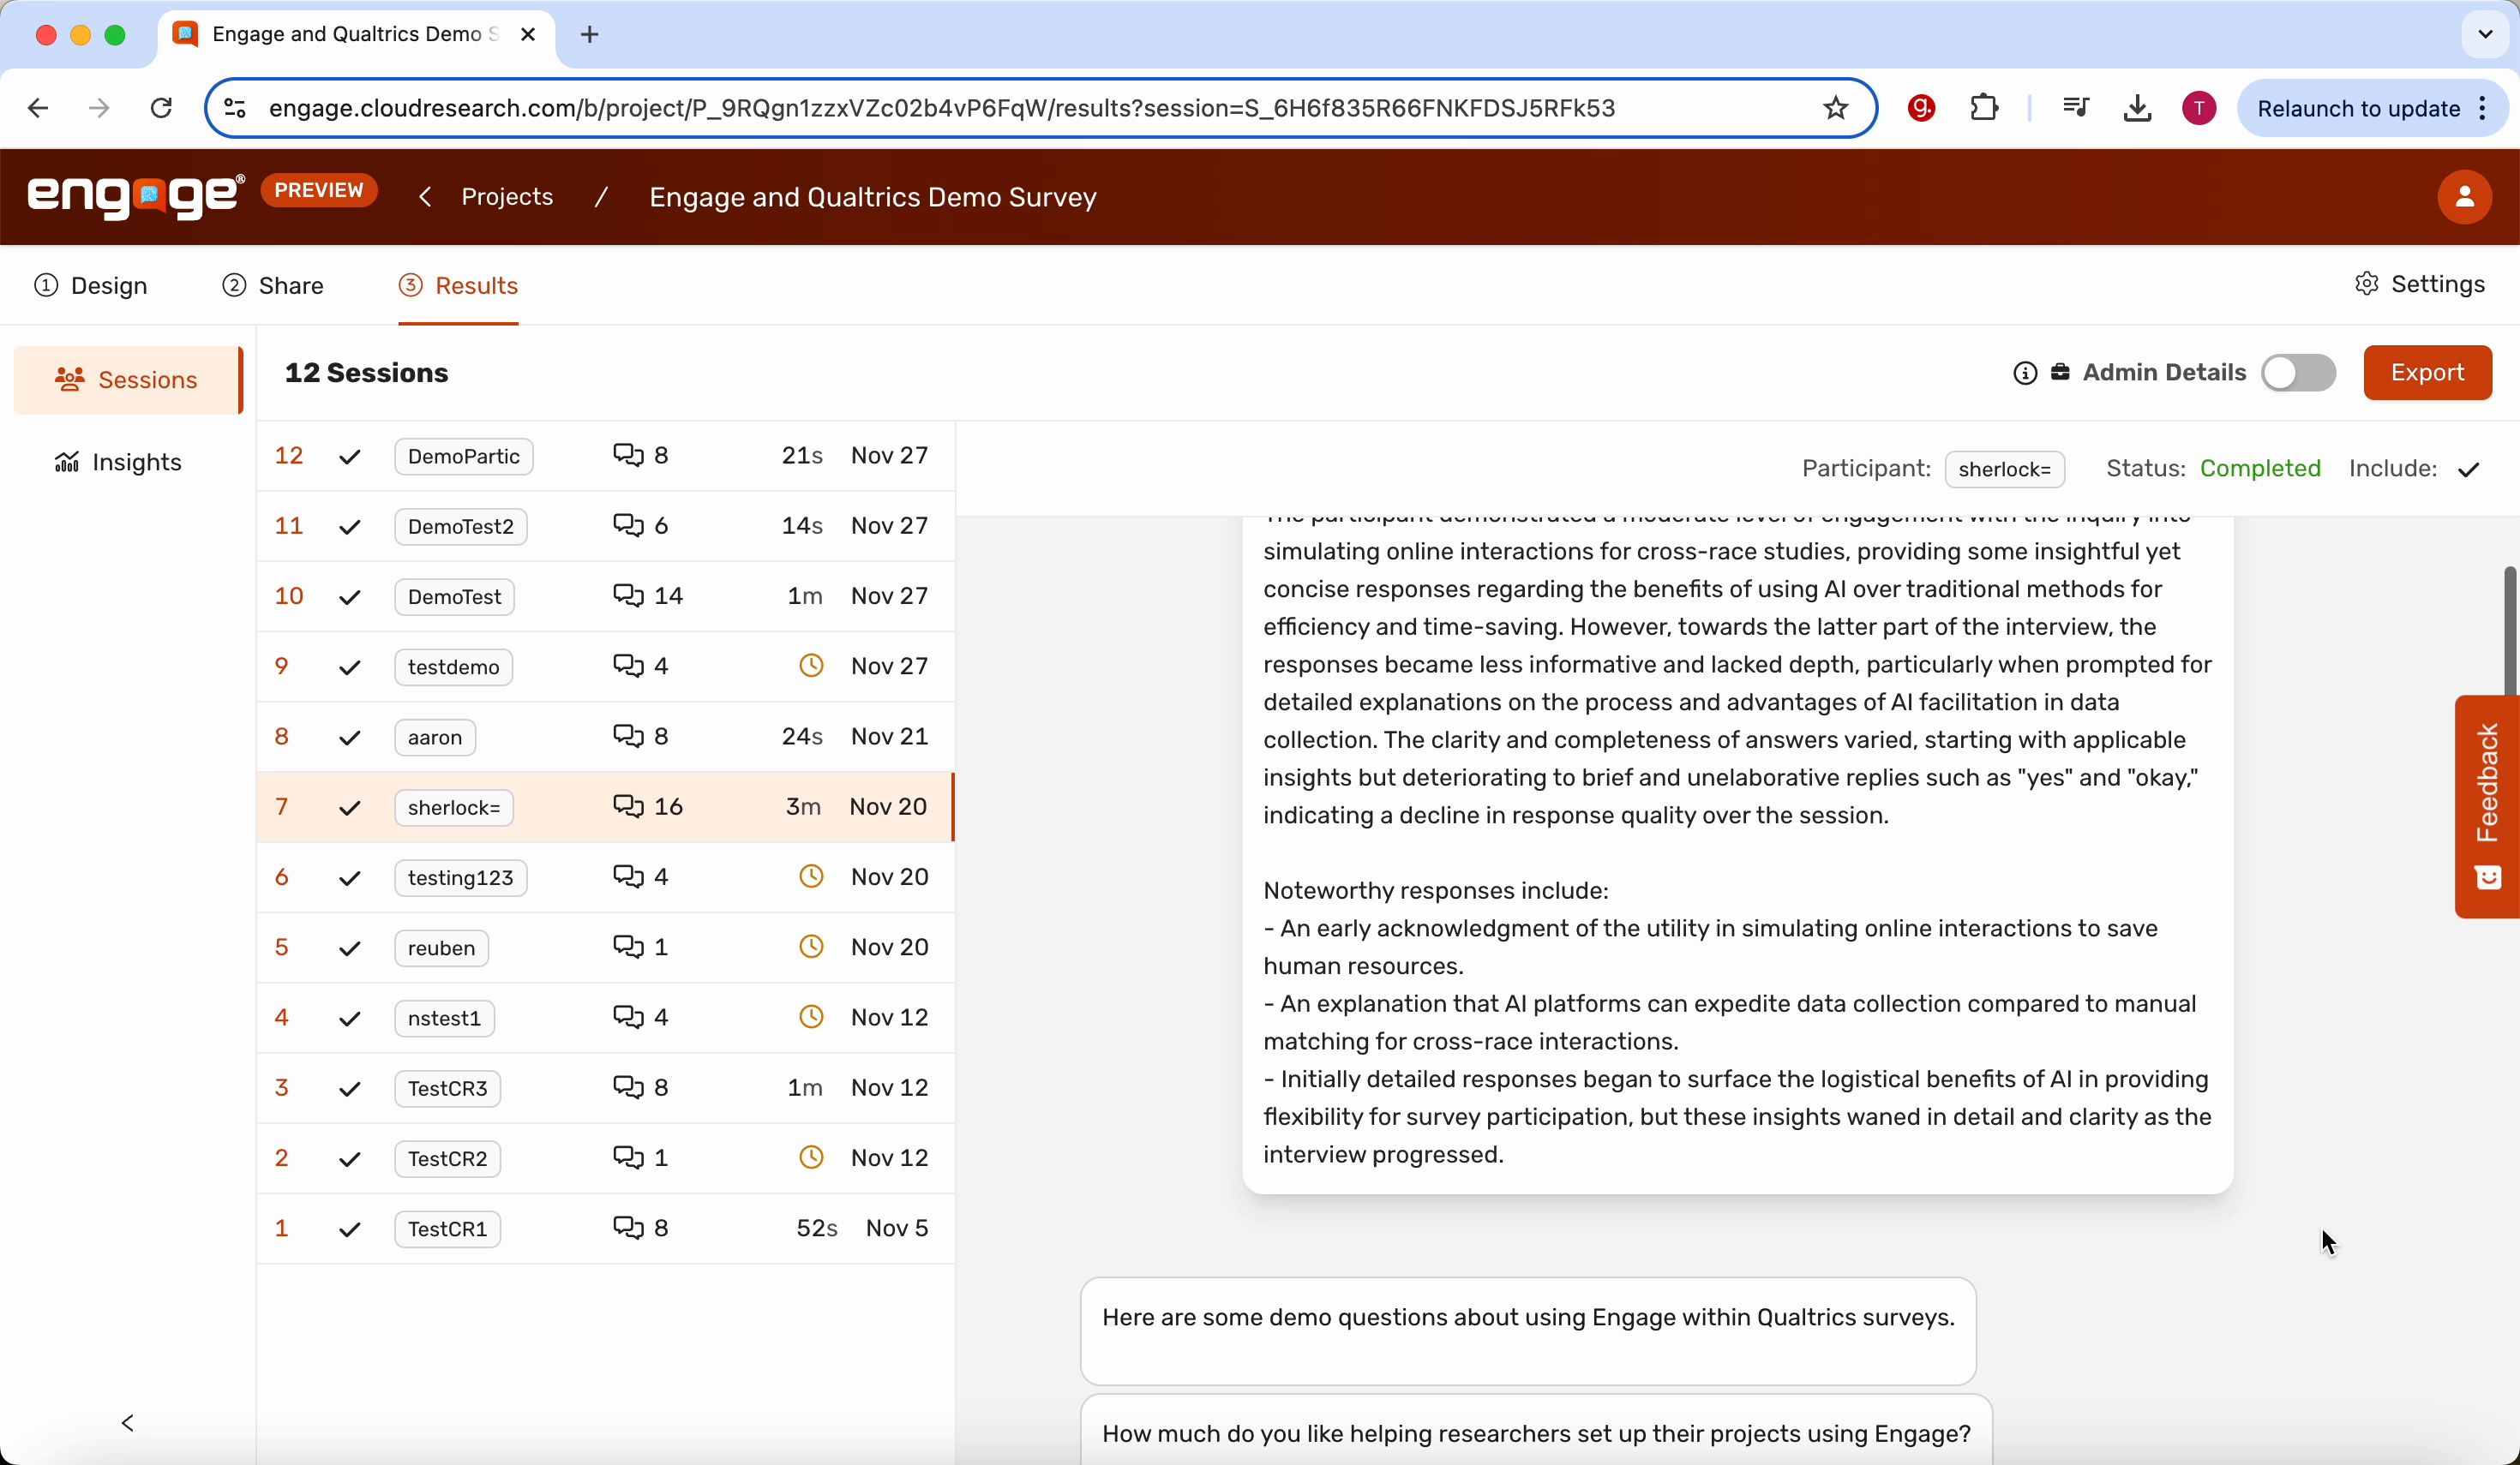2520x1465 pixels.
Task: Toggle include checkmark for session 3
Action: (x=349, y=1088)
